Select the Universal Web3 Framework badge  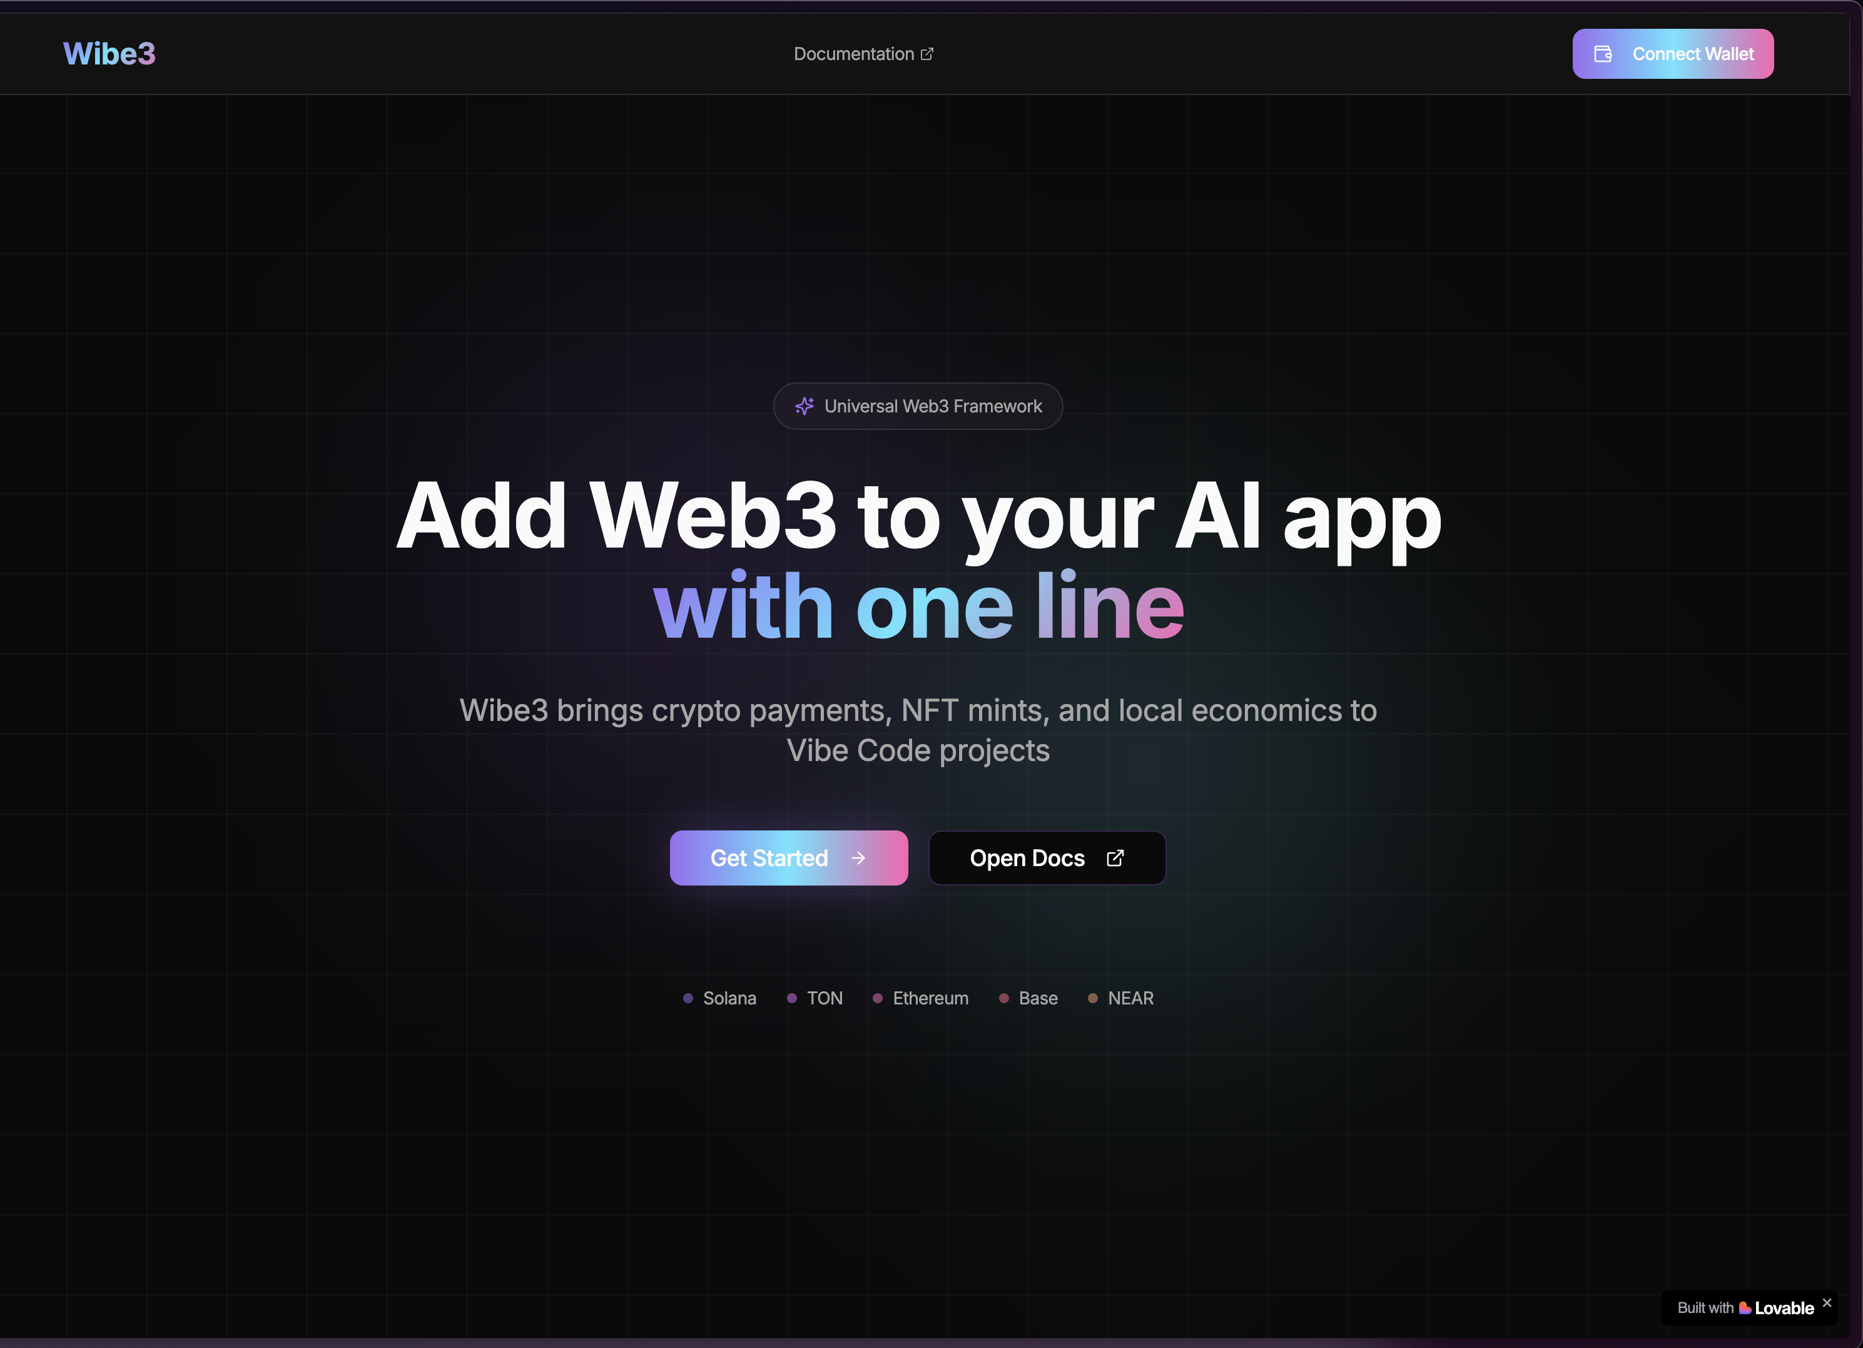pyautogui.click(x=918, y=406)
